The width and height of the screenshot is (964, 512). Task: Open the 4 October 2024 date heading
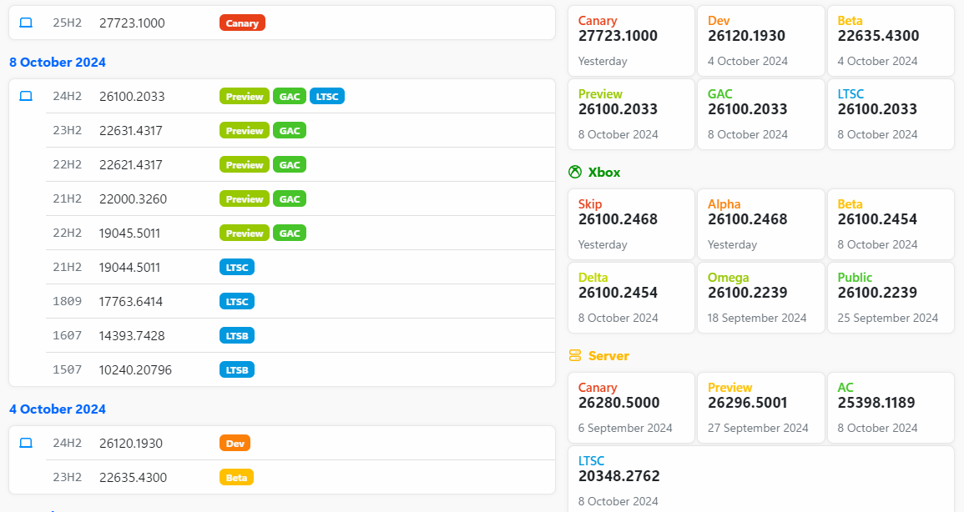pos(58,409)
